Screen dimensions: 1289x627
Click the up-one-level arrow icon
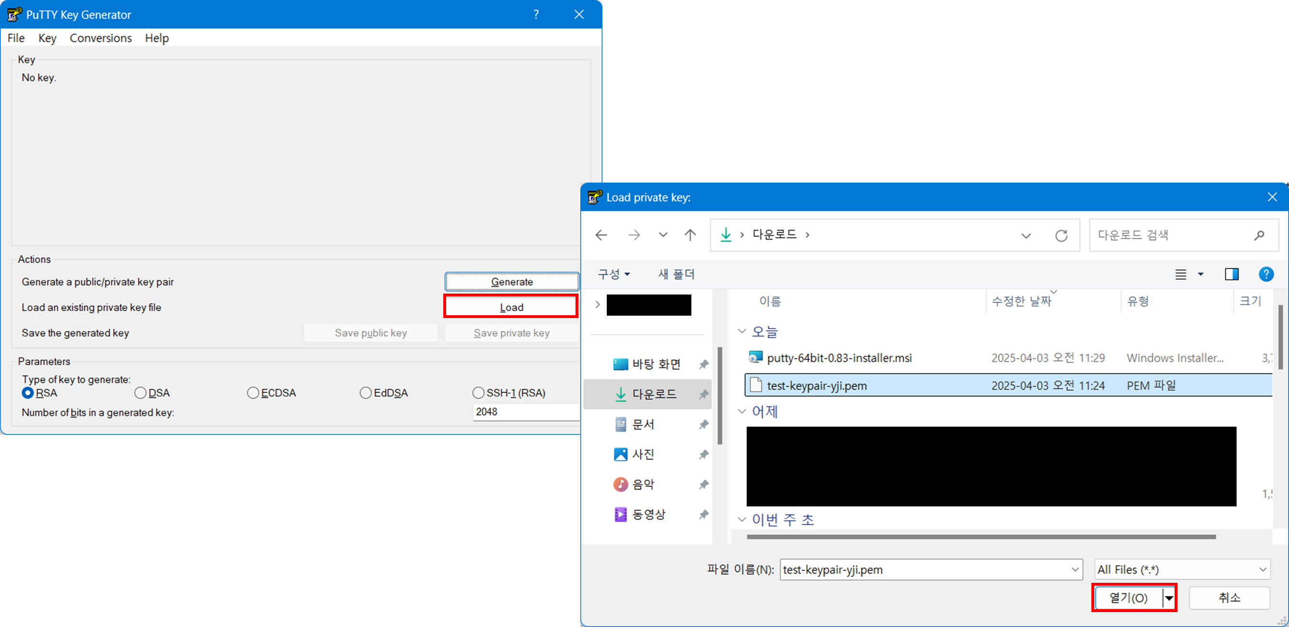click(690, 235)
